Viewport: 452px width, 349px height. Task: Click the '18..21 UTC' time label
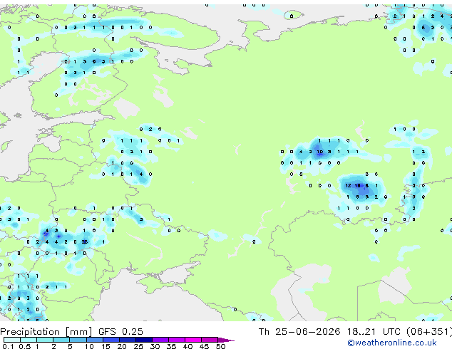tap(374, 332)
